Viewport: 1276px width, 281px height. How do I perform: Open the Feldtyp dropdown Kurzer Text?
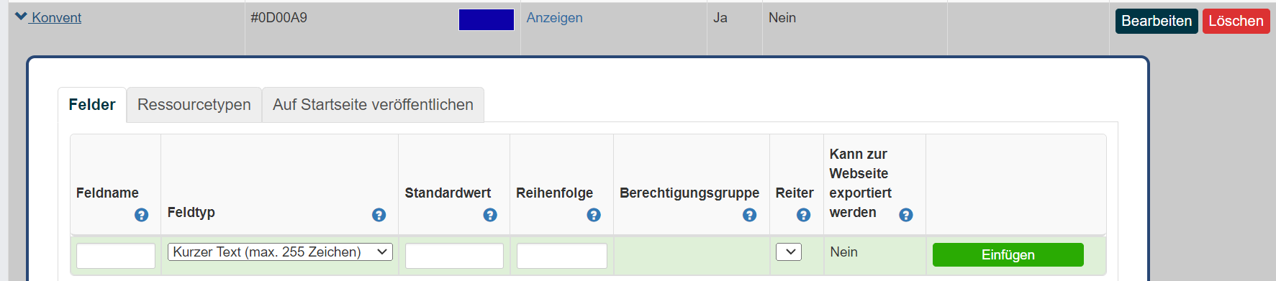(280, 252)
